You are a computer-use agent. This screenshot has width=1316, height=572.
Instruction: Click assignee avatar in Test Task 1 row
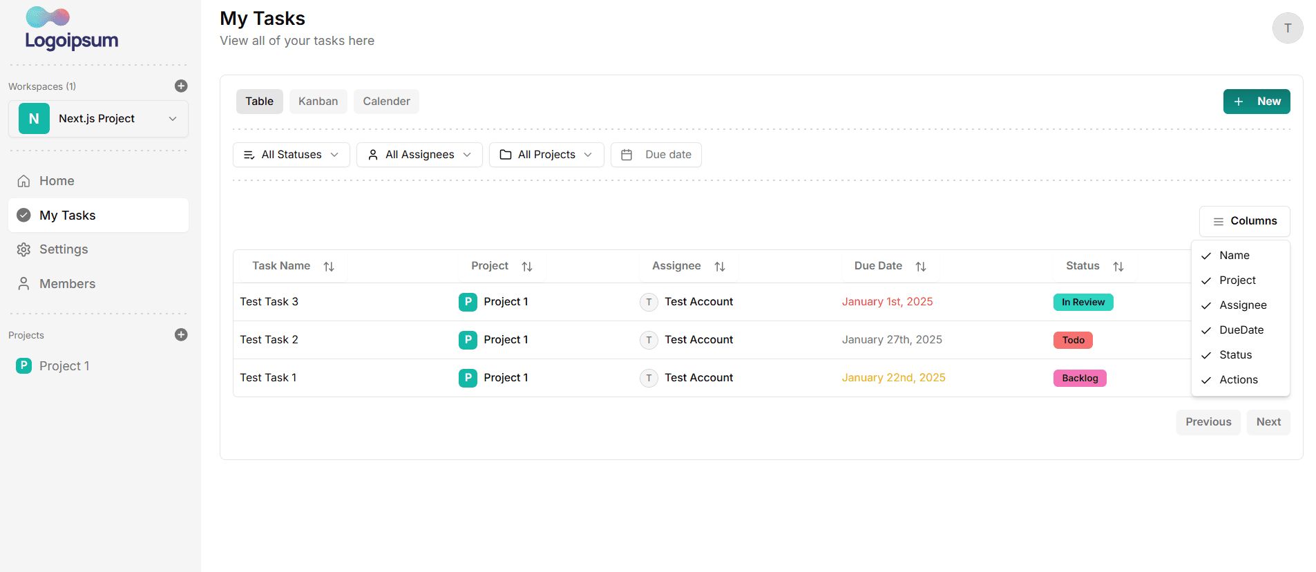click(x=649, y=378)
